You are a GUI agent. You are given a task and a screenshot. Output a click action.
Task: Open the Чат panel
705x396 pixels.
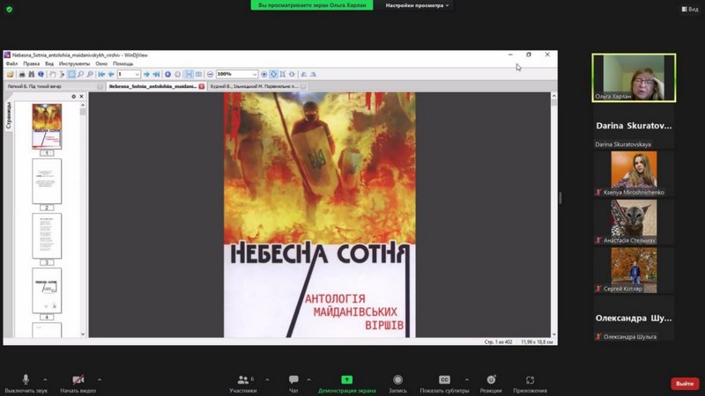293,384
